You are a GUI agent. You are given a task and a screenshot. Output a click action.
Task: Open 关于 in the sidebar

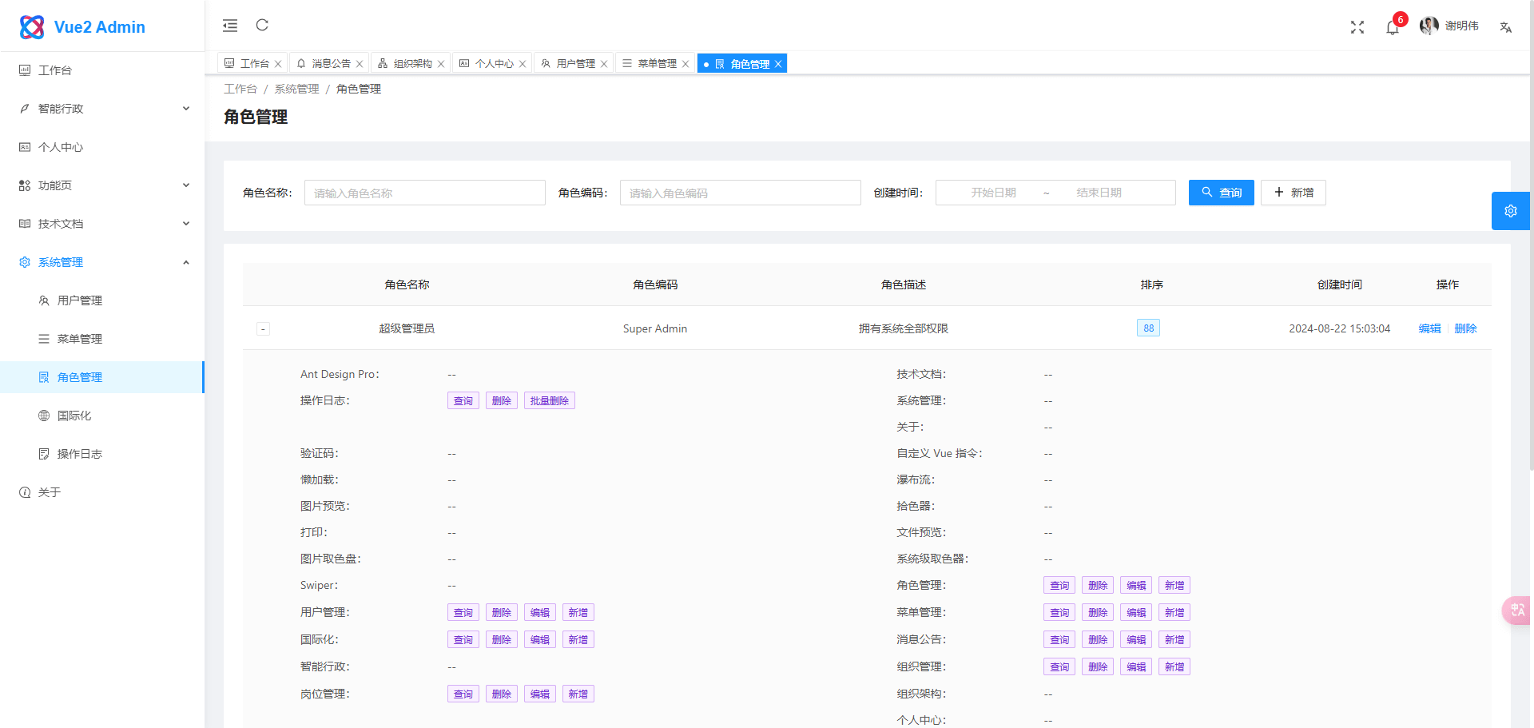coord(102,492)
